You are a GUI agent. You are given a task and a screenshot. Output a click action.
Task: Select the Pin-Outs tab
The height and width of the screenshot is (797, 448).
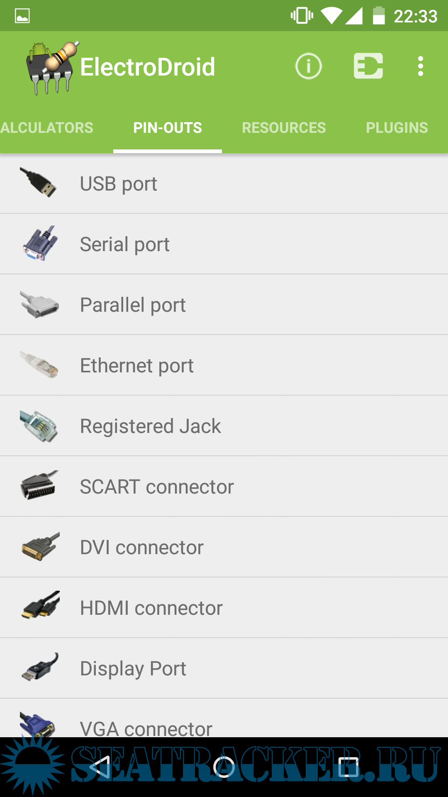pyautogui.click(x=168, y=128)
